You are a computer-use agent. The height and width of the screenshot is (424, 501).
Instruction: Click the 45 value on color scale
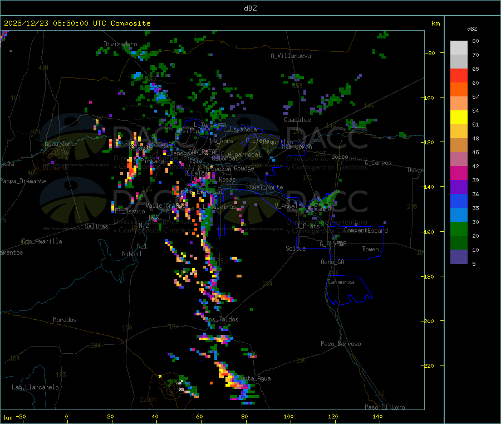(475, 152)
